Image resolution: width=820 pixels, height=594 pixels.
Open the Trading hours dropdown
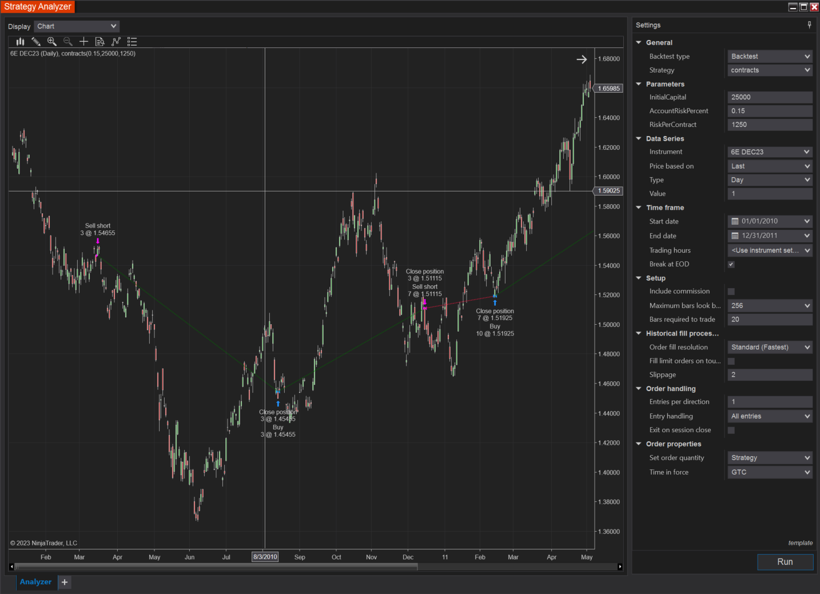[770, 250]
